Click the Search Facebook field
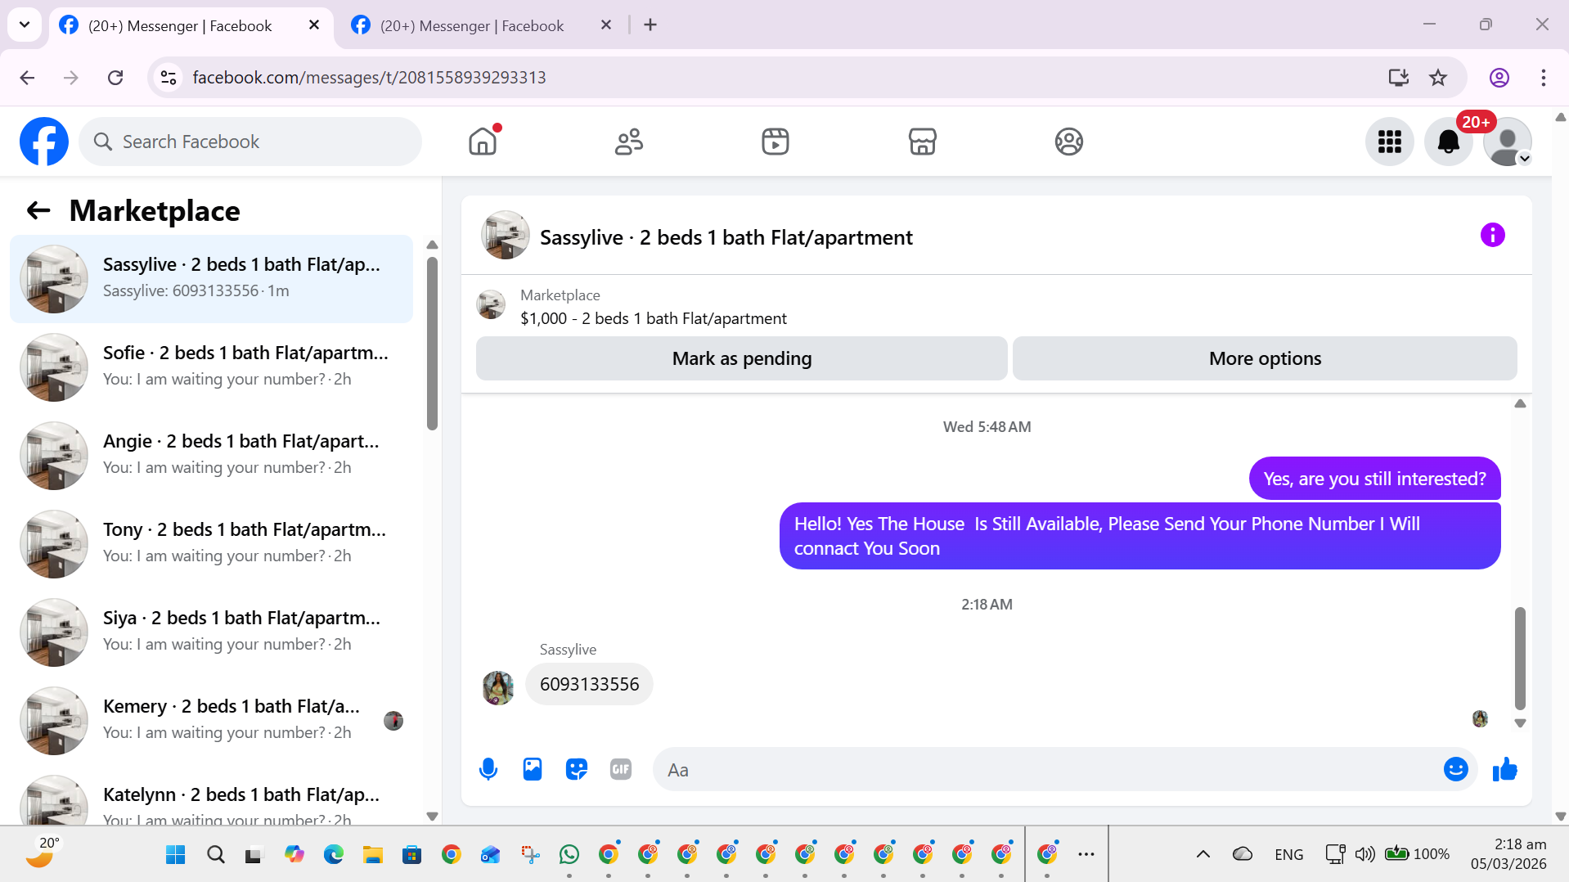The height and width of the screenshot is (882, 1569). coord(250,142)
